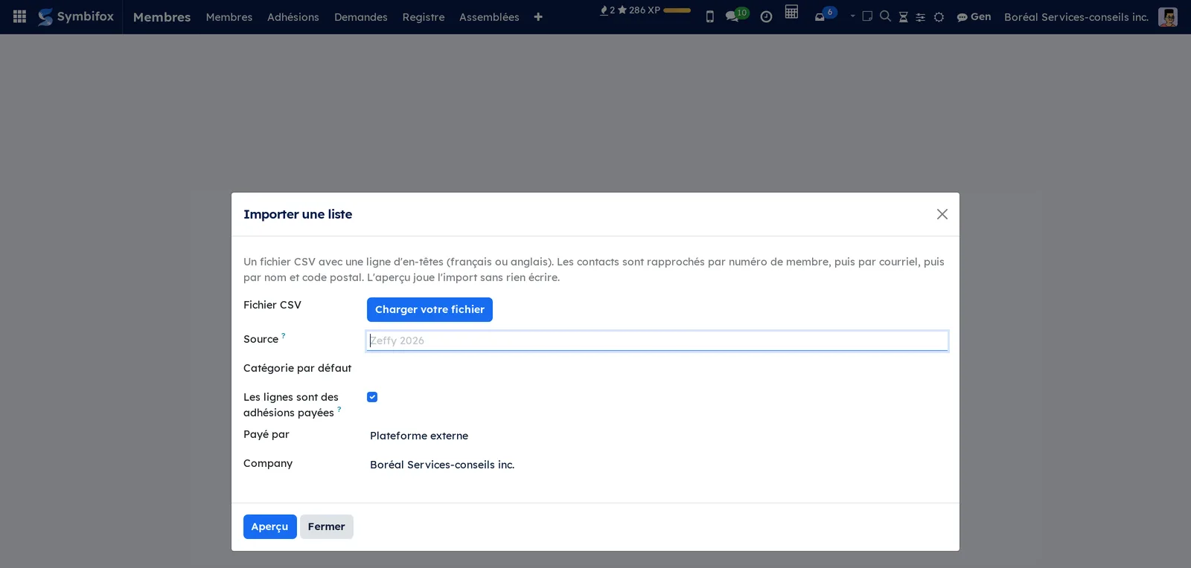
Task: Close the Importer une liste dialog
Action: [942, 214]
